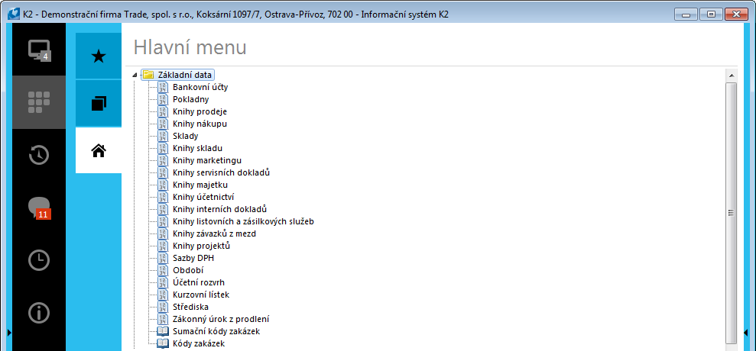
Task: Open the clock icon in left sidebar
Action: (x=39, y=260)
